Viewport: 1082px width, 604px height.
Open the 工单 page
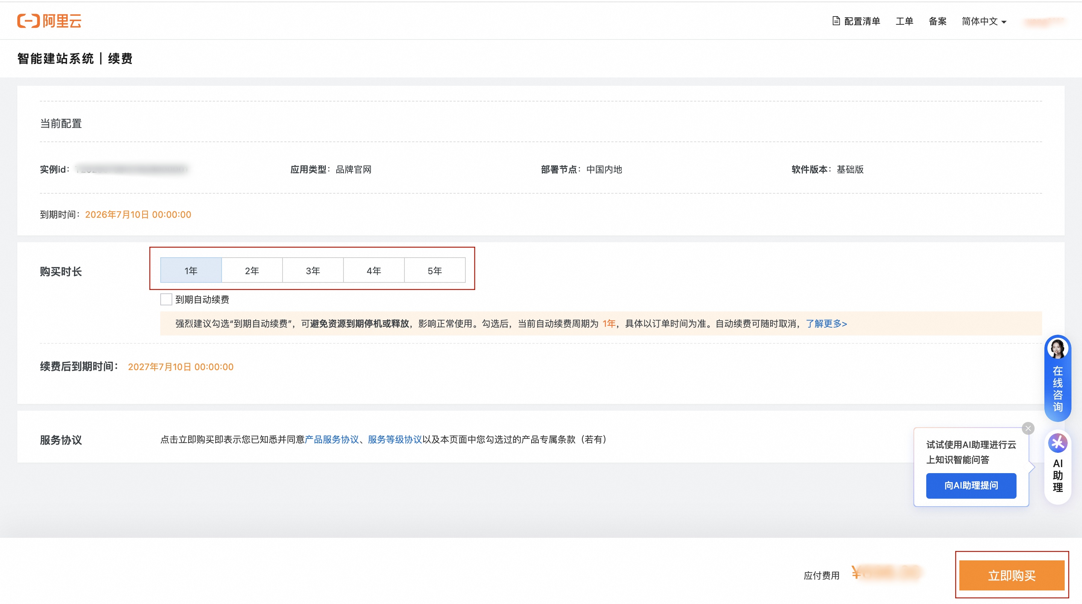click(904, 21)
